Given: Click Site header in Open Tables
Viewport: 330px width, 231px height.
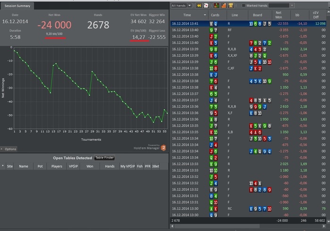Looking at the screenshot, I should point(10,166).
